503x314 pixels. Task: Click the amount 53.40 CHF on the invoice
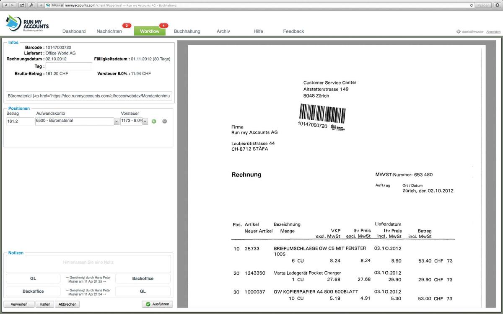coord(431,261)
